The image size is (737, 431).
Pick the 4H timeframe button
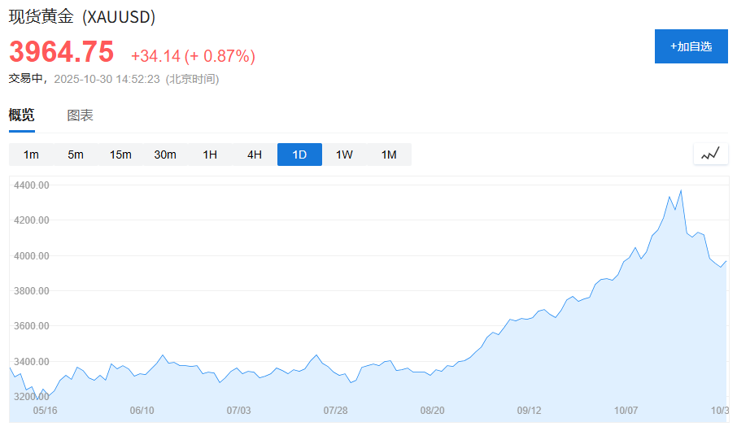tap(255, 155)
